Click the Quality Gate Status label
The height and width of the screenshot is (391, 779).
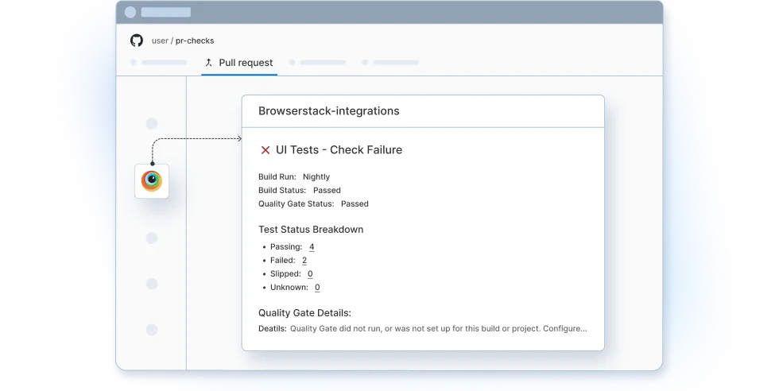point(296,203)
